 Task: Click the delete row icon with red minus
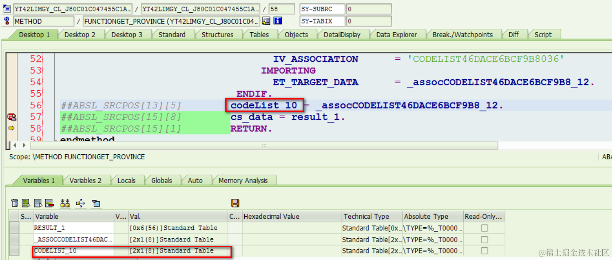pyautogui.click(x=49, y=203)
